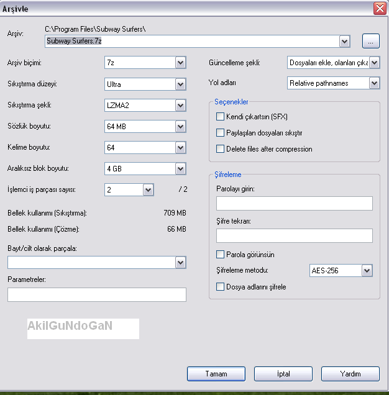Focus the Şifre tekrarı input field
This screenshot has height=395, width=389.
pos(294,235)
